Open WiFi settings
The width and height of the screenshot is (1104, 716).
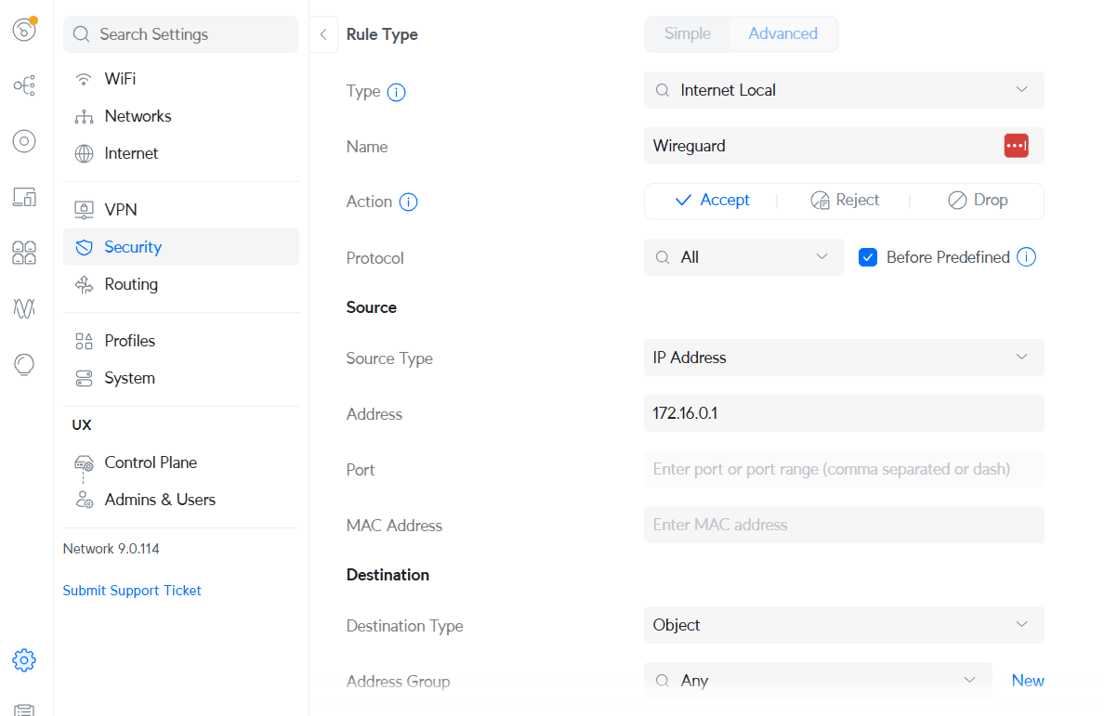(181, 79)
